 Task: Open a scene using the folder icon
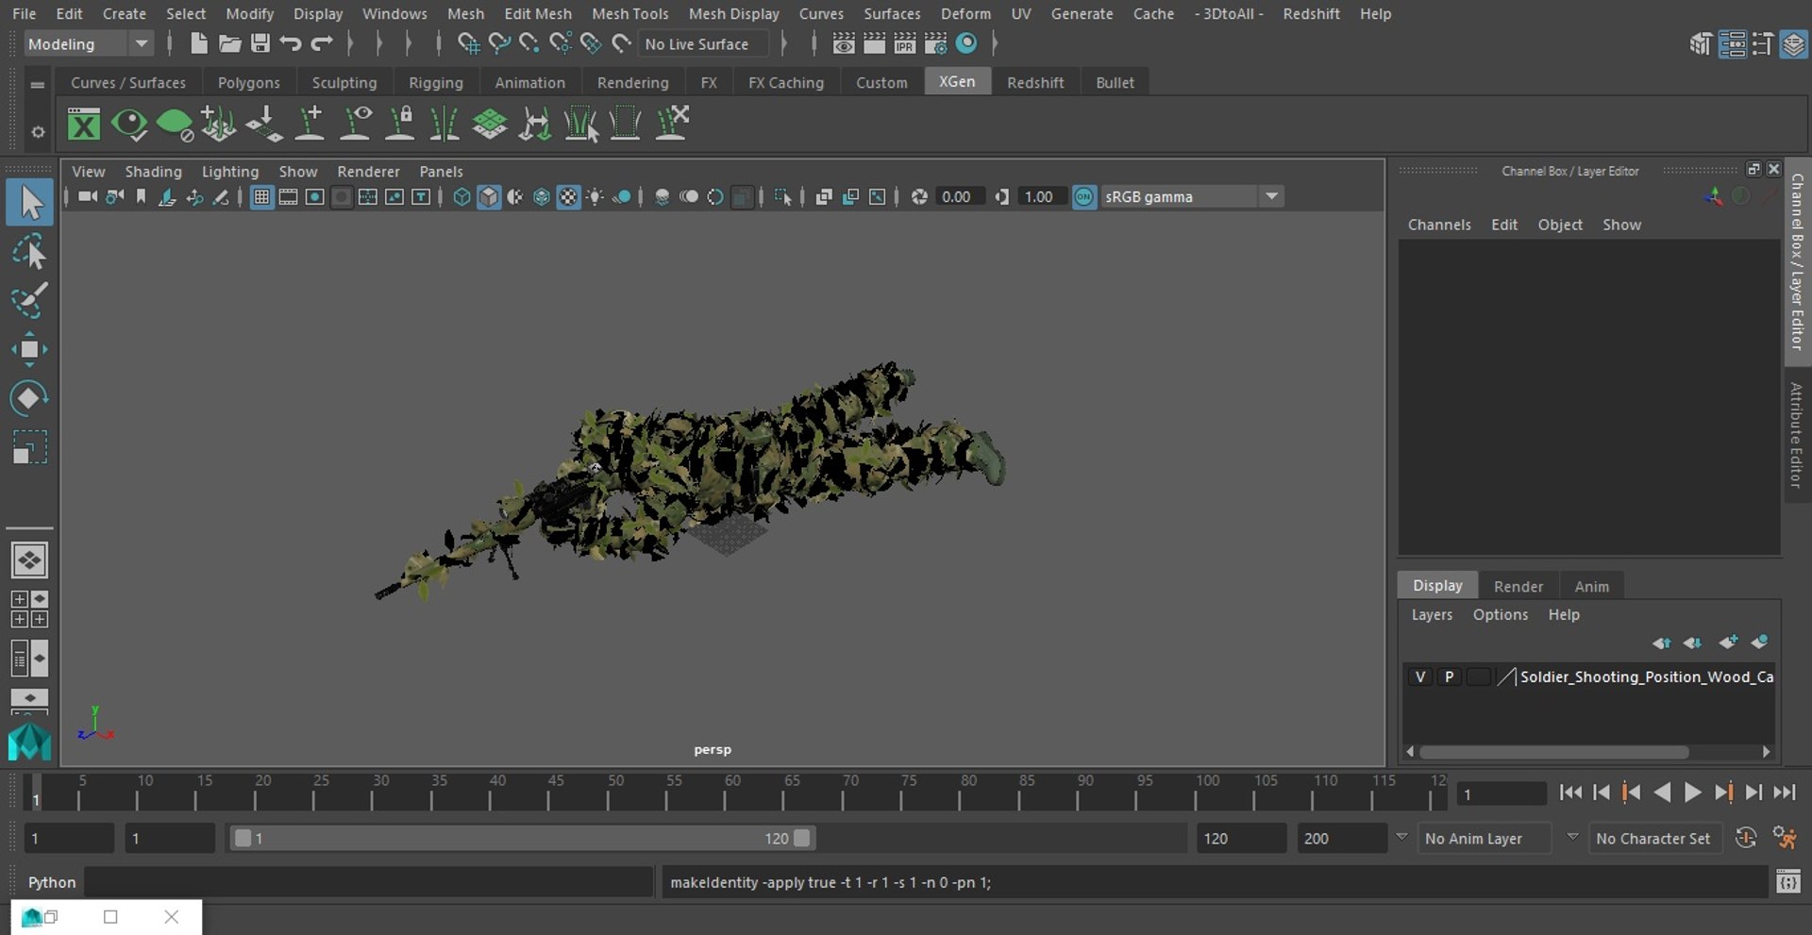click(229, 43)
